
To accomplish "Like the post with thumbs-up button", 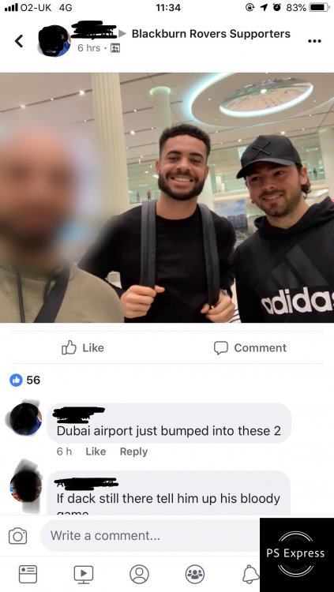I will coord(82,348).
